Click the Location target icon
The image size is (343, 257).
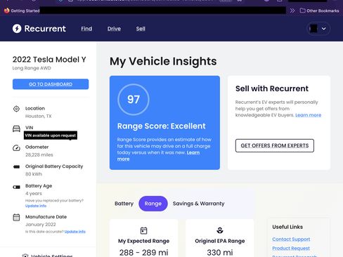point(16,109)
